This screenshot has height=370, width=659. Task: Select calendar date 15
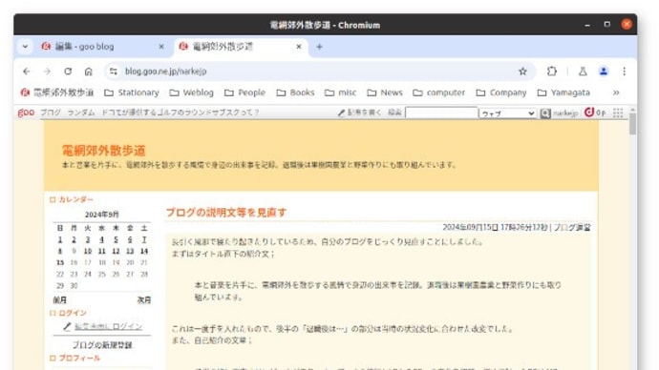pyautogui.click(x=60, y=262)
